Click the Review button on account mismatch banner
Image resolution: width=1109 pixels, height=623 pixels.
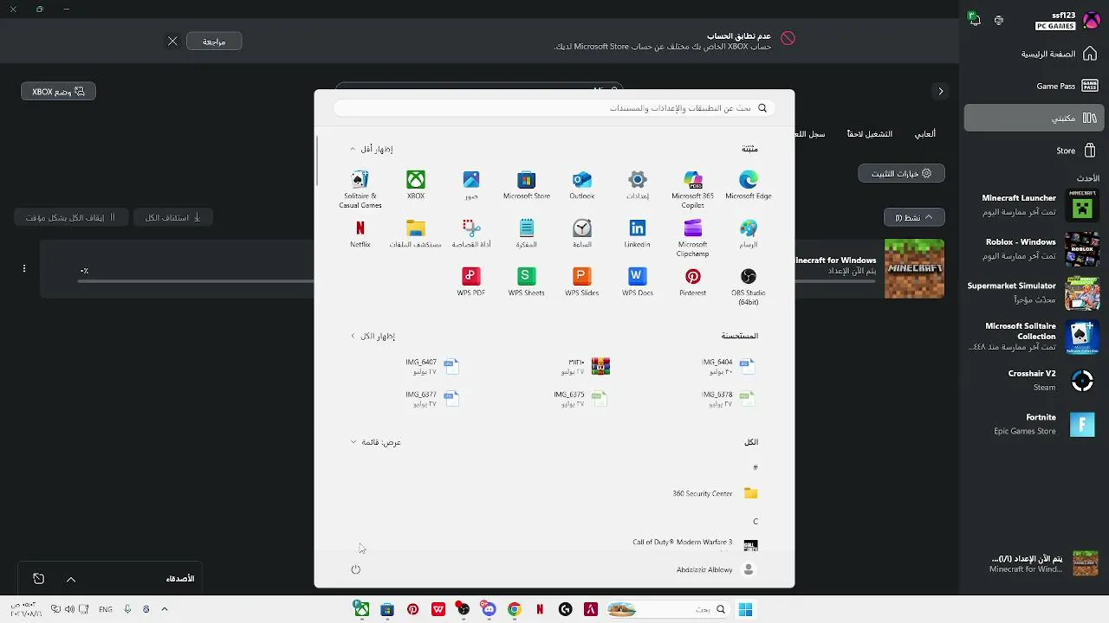click(x=214, y=42)
